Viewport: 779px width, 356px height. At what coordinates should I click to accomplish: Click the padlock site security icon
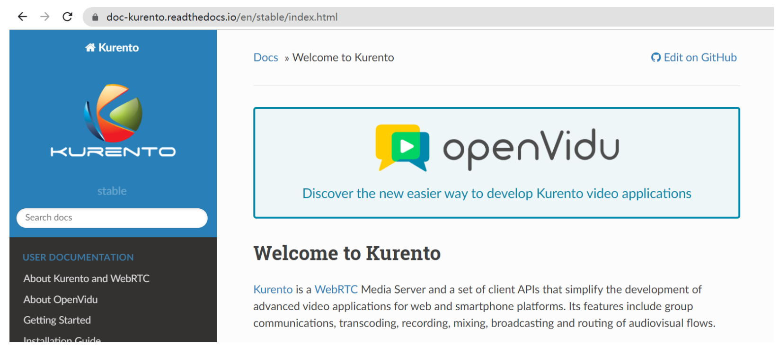pos(95,18)
